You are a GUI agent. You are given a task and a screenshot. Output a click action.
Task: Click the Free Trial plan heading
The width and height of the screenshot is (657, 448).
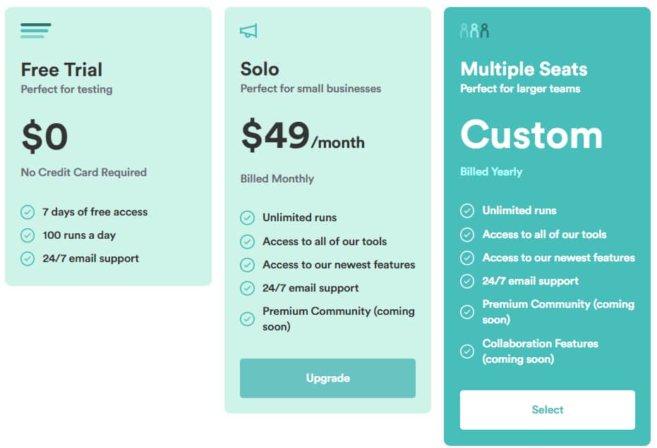tap(61, 70)
